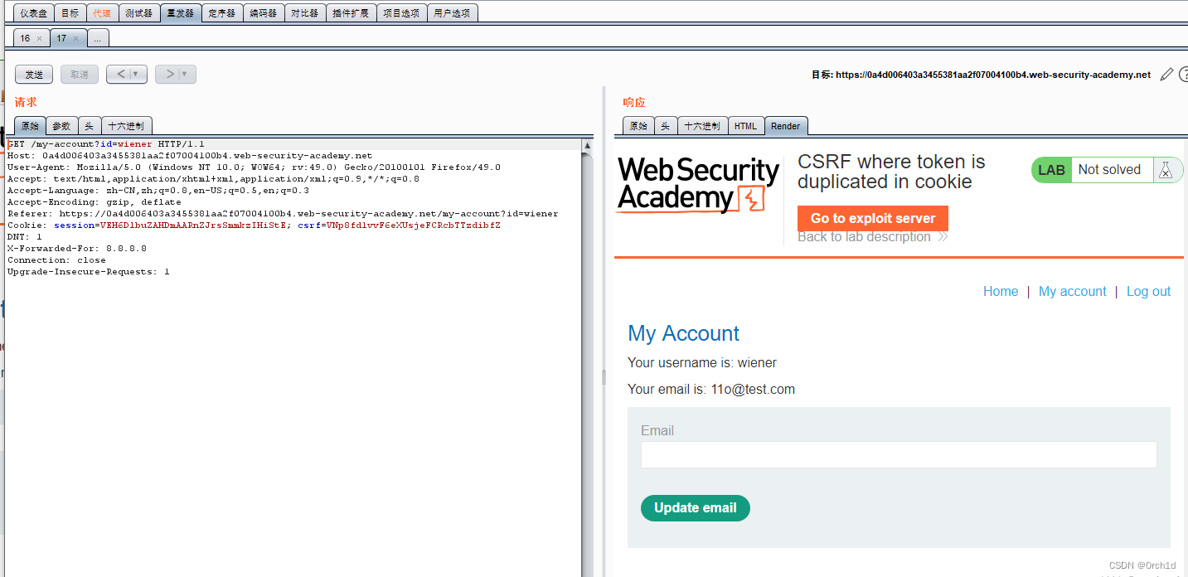Open the My account link
The height and width of the screenshot is (577, 1188).
tap(1073, 291)
